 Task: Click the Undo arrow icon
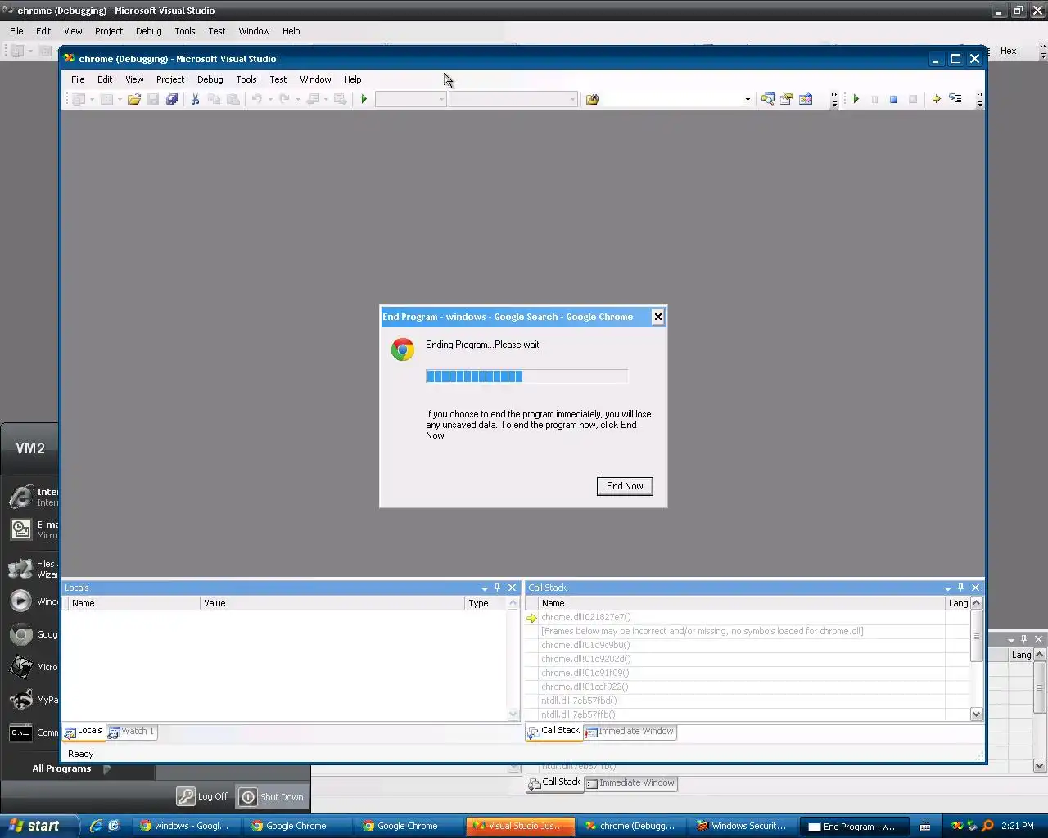pos(256,99)
